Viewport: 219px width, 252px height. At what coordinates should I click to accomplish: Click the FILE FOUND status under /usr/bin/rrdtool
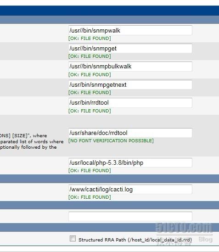pyautogui.click(x=90, y=111)
